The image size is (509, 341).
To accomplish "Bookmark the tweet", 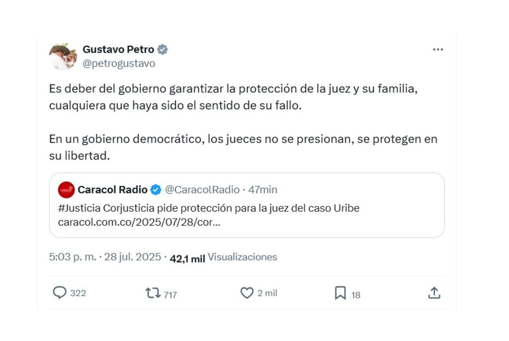I will 340,293.
